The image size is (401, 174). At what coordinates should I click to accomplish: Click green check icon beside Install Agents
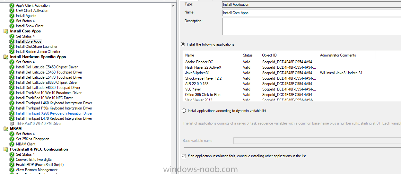pos(12,16)
